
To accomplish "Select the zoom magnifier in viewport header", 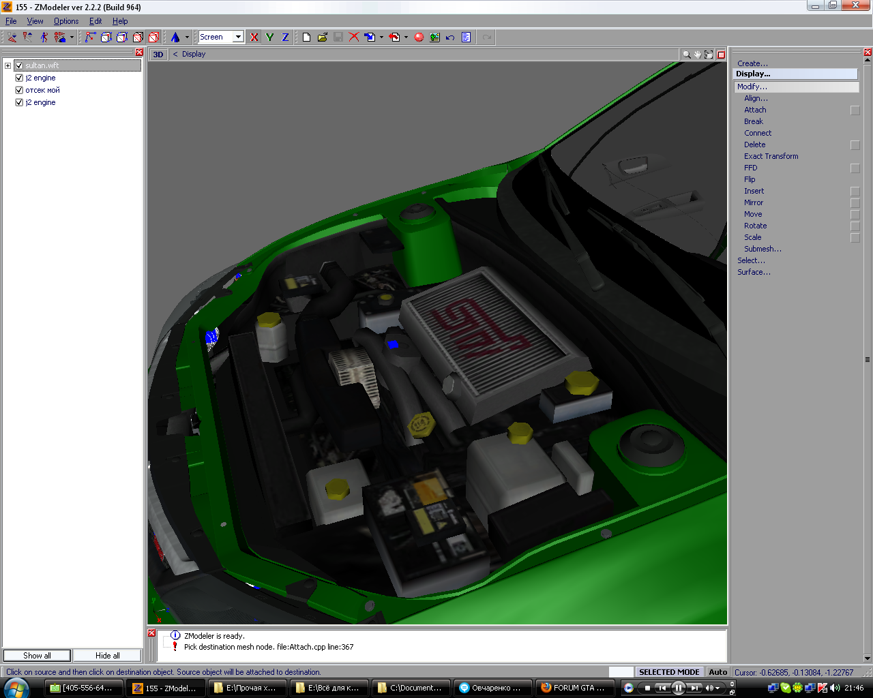I will click(686, 55).
